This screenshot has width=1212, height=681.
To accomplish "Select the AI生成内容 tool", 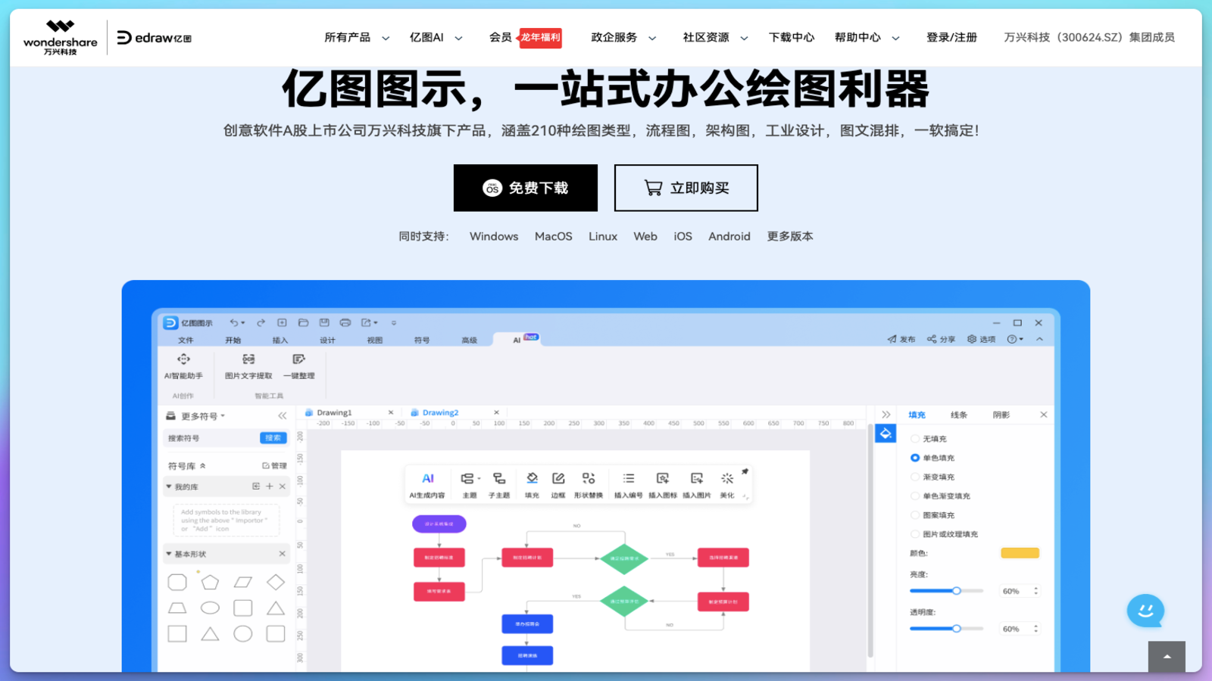I will (x=429, y=484).
